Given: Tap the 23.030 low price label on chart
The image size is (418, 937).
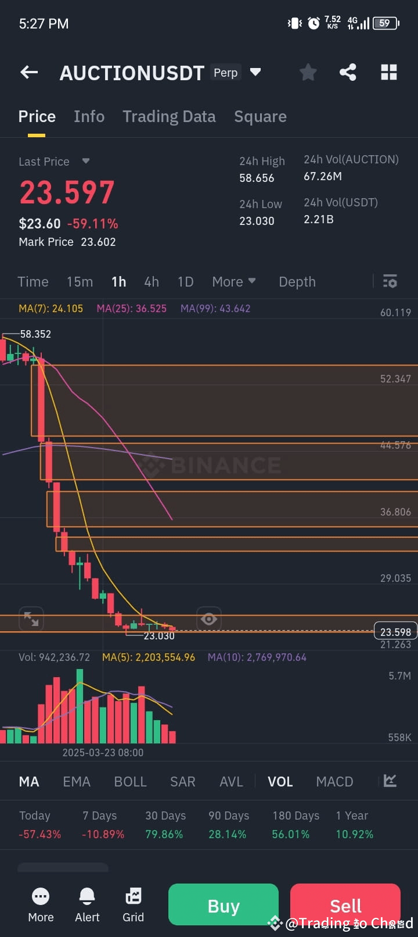Looking at the screenshot, I should (159, 636).
